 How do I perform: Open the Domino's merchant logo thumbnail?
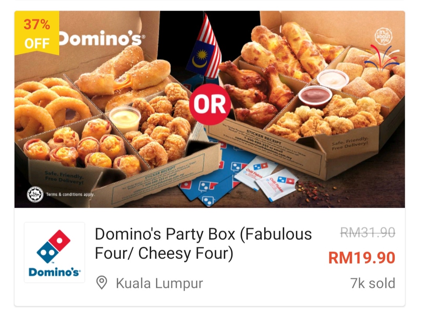click(54, 252)
